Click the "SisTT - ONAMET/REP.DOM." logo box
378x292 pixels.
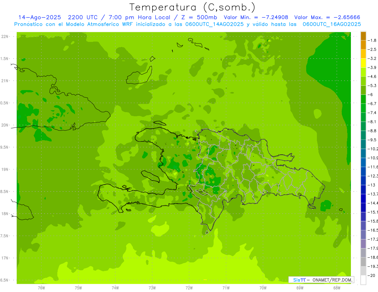pyautogui.click(x=321, y=280)
